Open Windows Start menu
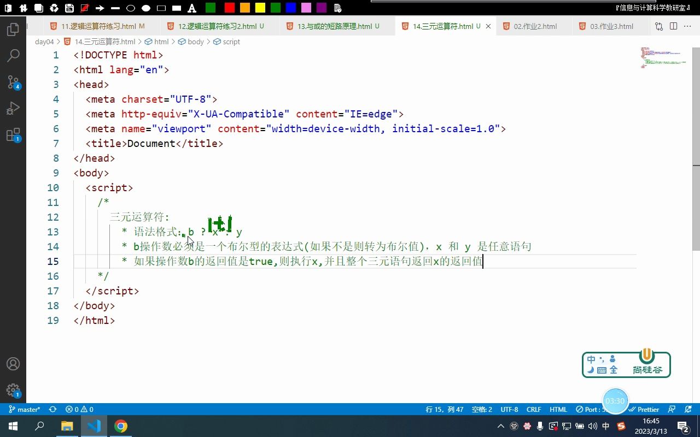 coord(13,426)
